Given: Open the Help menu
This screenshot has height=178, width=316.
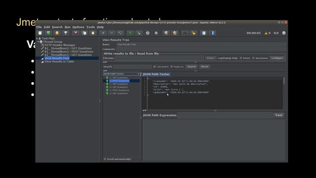Looking at the screenshot, I should (x=100, y=27).
